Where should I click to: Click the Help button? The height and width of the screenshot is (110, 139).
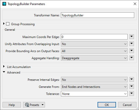click(12, 105)
